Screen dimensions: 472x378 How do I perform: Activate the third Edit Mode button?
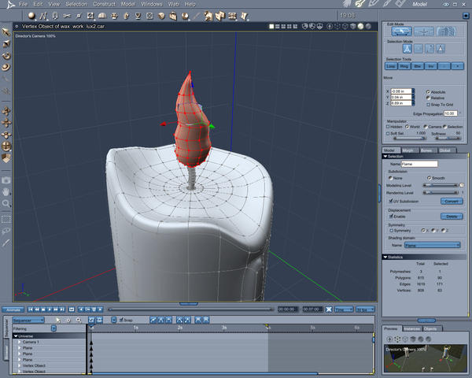pos(446,31)
